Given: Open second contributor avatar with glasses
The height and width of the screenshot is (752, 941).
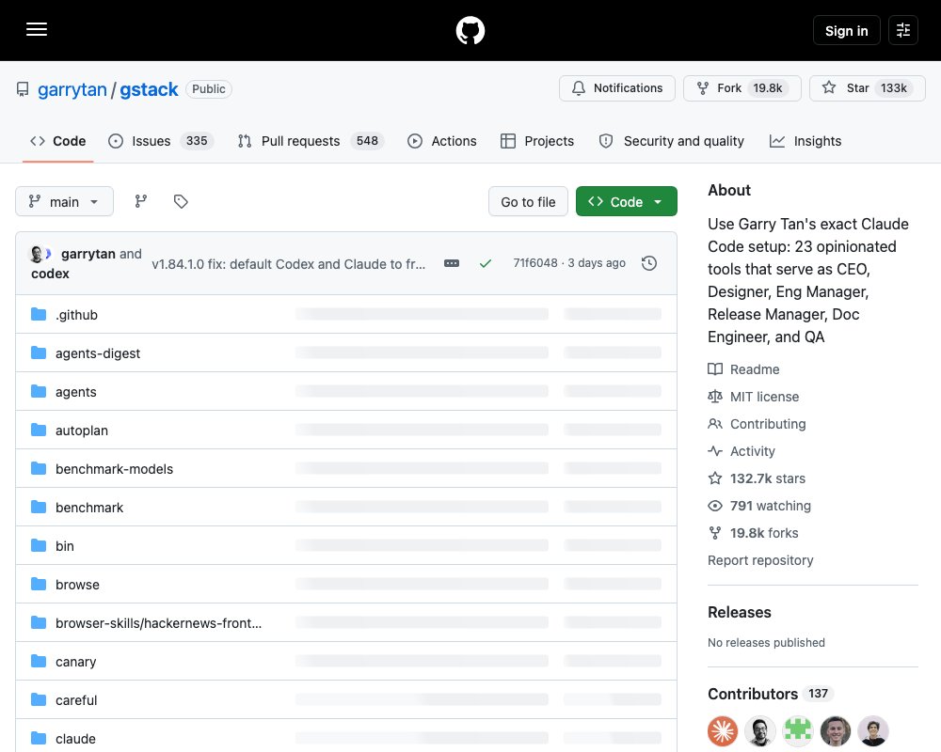Looking at the screenshot, I should (760, 731).
